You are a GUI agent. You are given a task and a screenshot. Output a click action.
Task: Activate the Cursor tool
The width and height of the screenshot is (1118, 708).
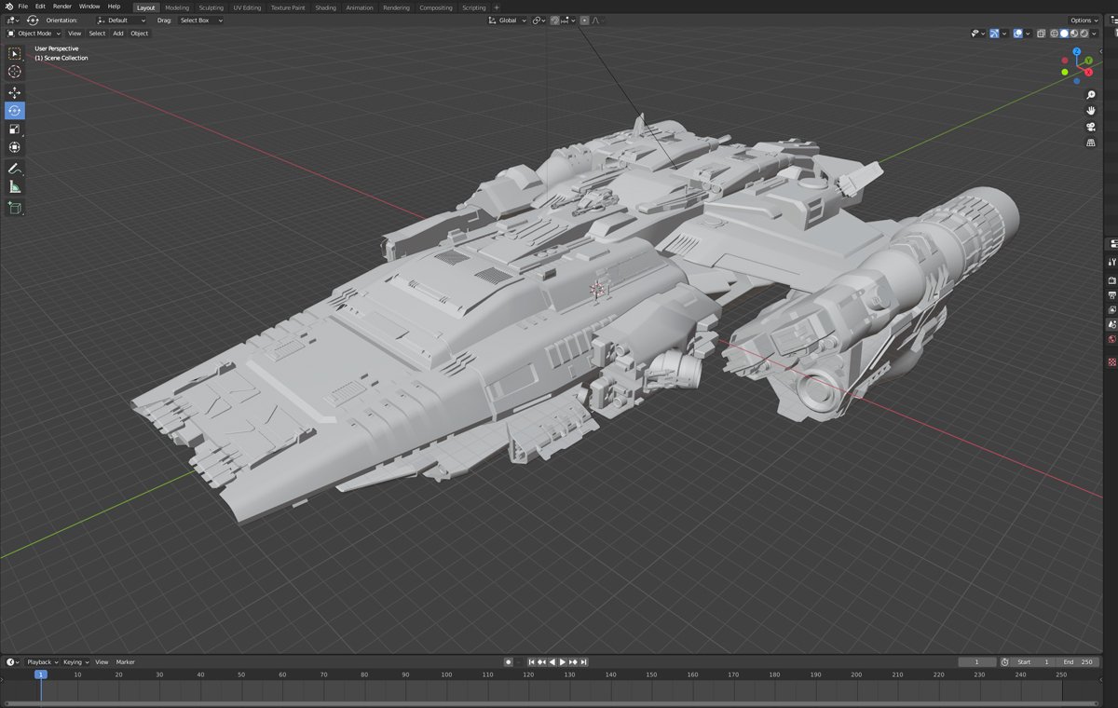coord(15,72)
